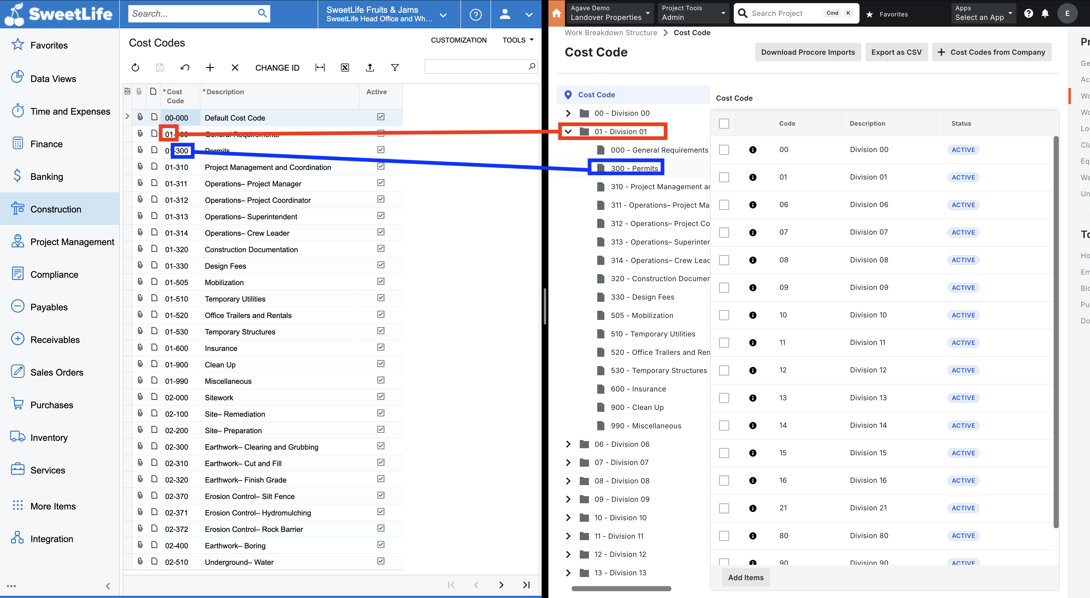1090x598 pixels.
Task: Go to the Procore home icon
Action: (557, 14)
